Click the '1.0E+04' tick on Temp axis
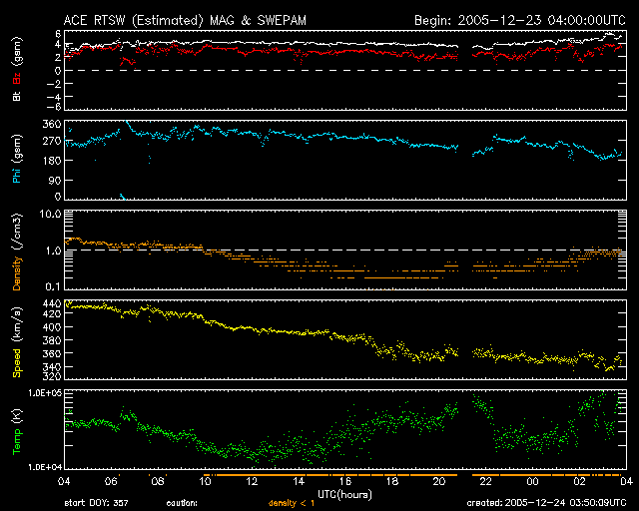The height and width of the screenshot is (511, 639). (x=45, y=467)
